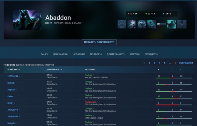Screen dimensions: 197x126
Task: Click the 69:48 duration value
Action: 49,88
